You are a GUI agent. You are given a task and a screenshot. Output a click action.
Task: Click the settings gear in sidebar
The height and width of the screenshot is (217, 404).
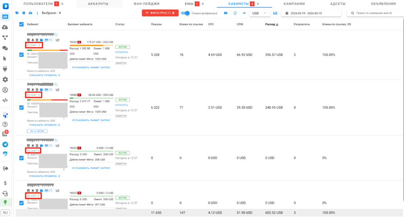point(5,79)
